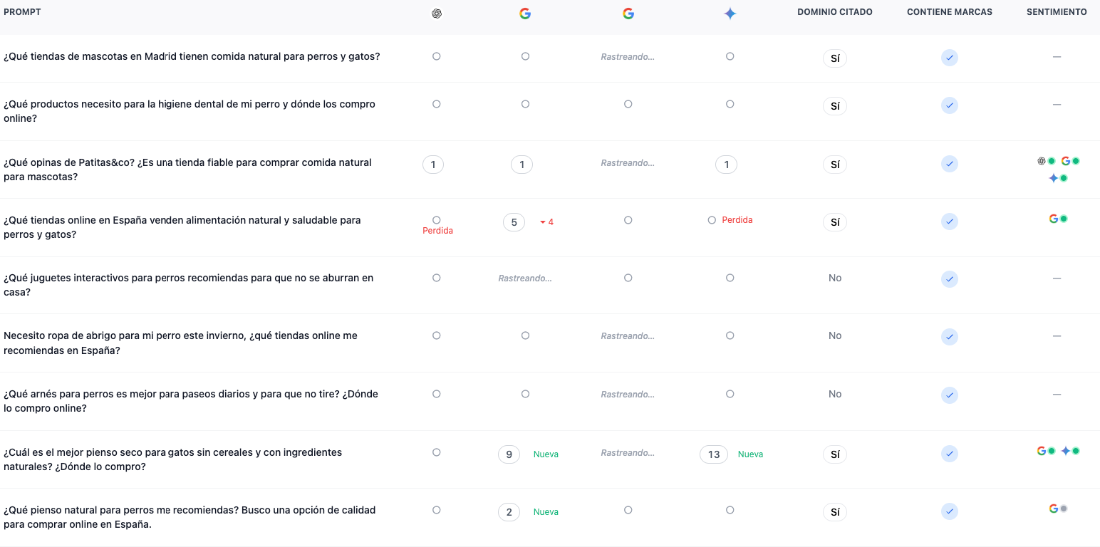Click 'Rastreando...' in the juguetes interactivos row

[525, 278]
